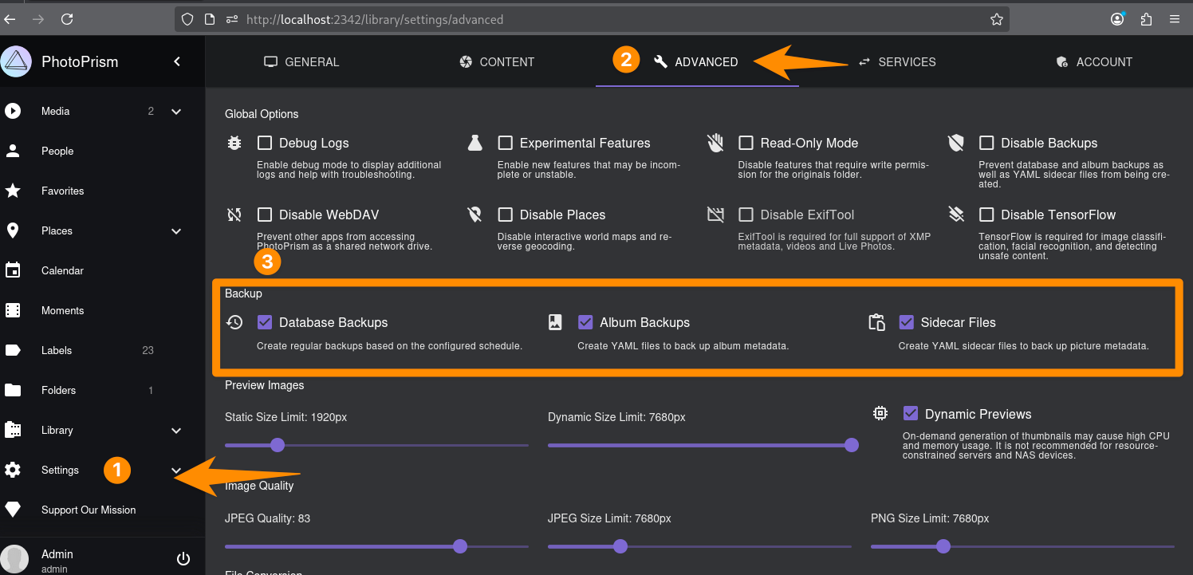Open the Support Our Mission link
Image resolution: width=1193 pixels, height=575 pixels.
pyautogui.click(x=89, y=510)
